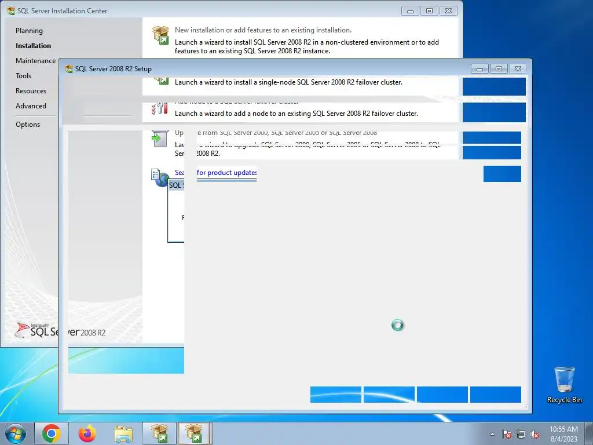Switch to the Tools page
This screenshot has height=445, width=593.
(23, 76)
